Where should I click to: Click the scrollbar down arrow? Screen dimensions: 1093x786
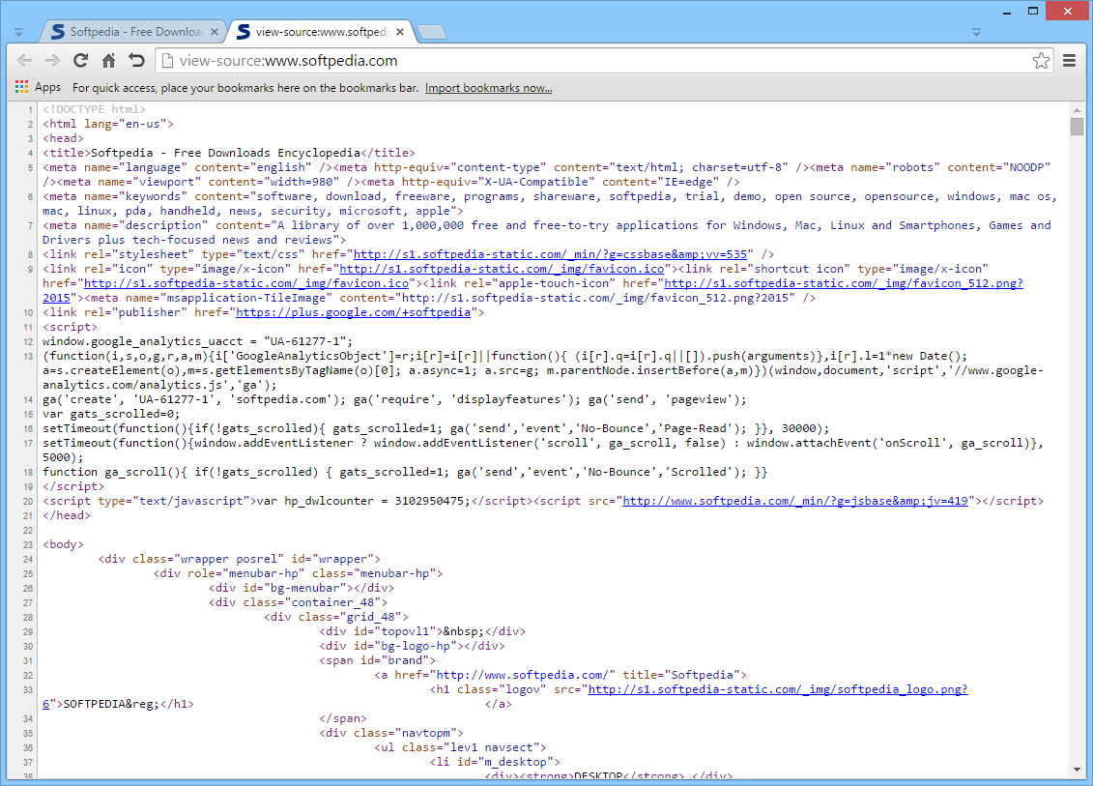pyautogui.click(x=1077, y=770)
